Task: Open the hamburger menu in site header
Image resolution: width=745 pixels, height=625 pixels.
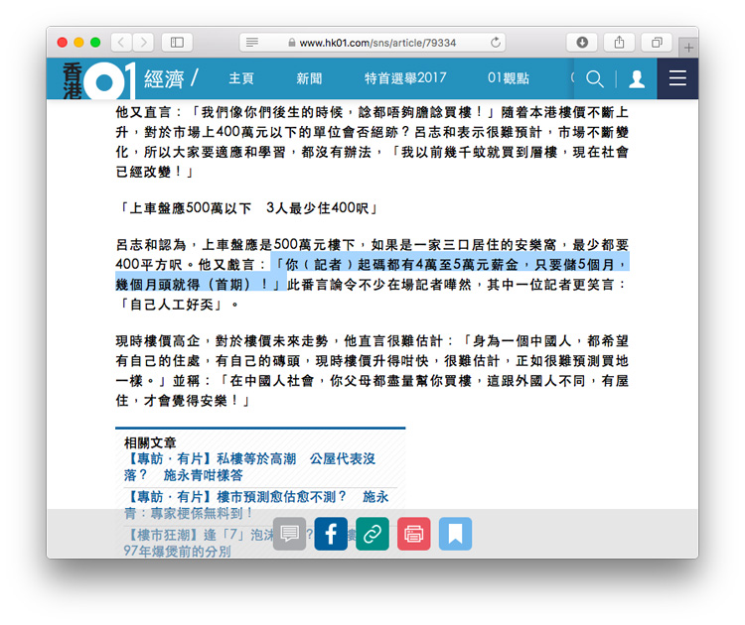Action: (677, 79)
